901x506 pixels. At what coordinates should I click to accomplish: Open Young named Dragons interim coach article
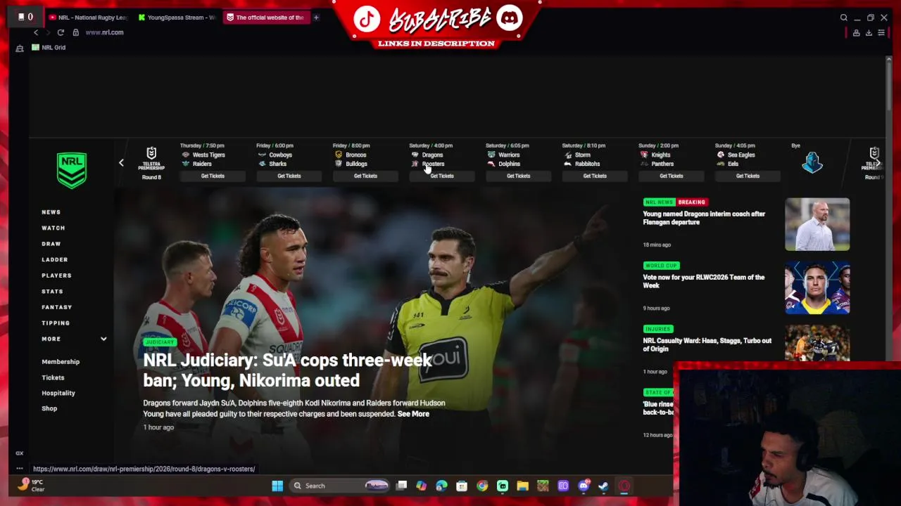[x=704, y=218]
